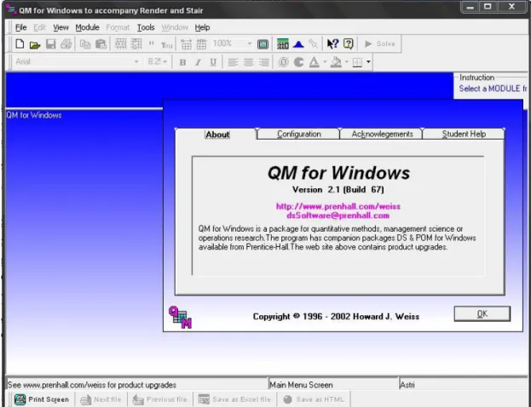Click Save as HTML button
The height and width of the screenshot is (407, 531).
click(x=314, y=399)
